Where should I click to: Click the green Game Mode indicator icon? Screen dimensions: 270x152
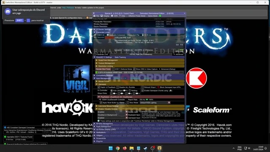pos(160,16)
